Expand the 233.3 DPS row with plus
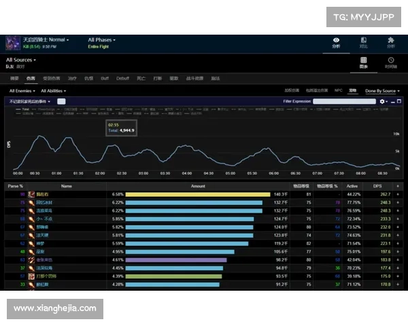 click(398, 219)
